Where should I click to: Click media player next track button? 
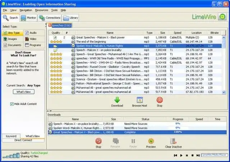198,156
